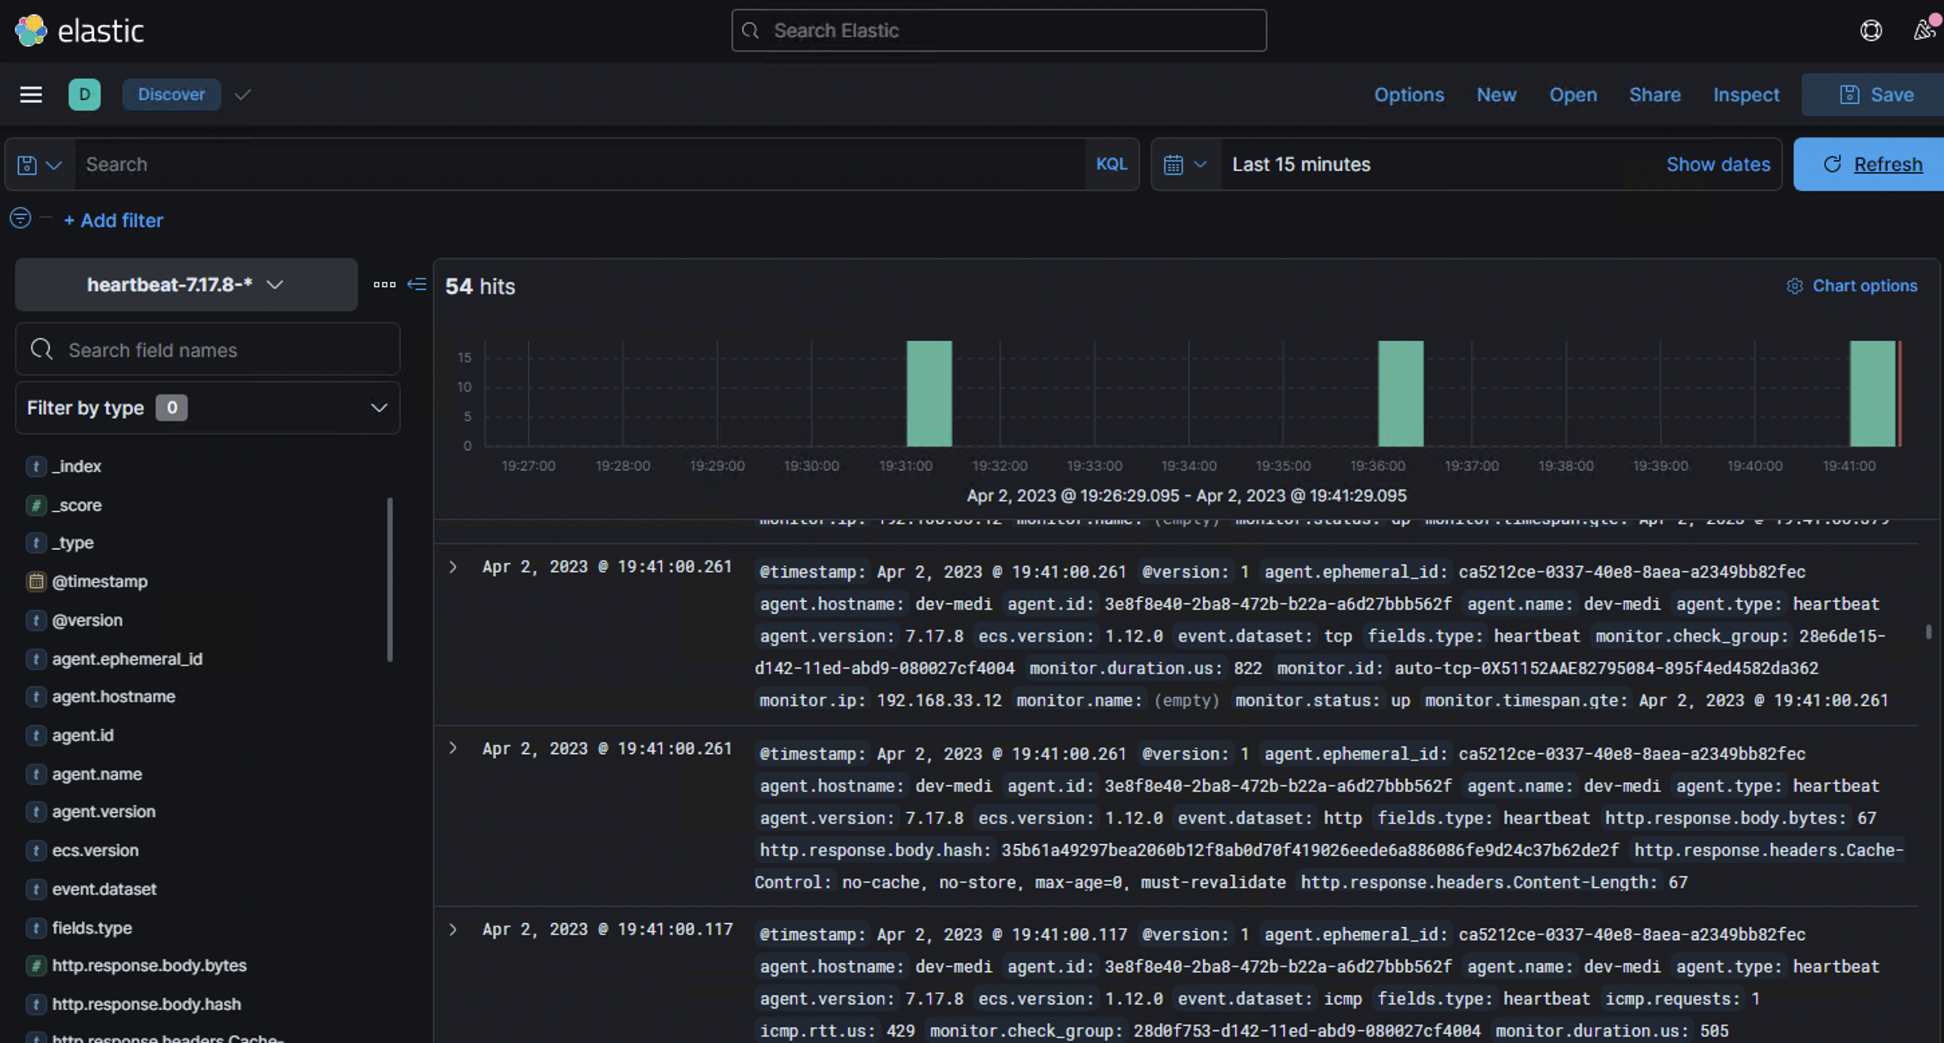Click the Chart options gear
1944x1043 pixels.
1795,286
